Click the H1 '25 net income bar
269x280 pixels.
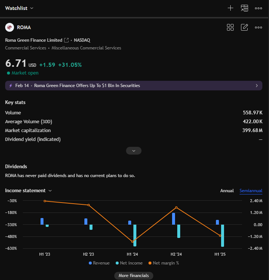point(223,236)
